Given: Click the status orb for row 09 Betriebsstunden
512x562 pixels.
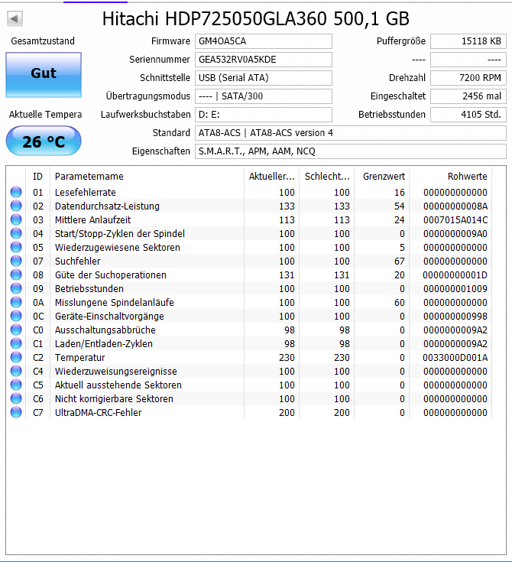Looking at the screenshot, I should pos(16,288).
